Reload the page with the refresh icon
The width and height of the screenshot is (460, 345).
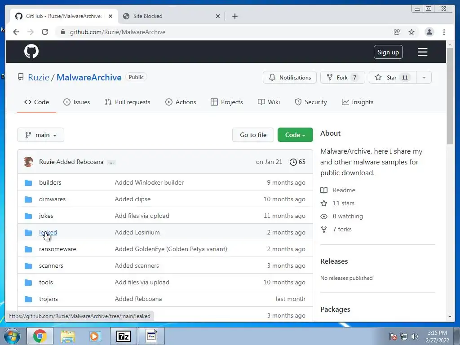point(45,32)
